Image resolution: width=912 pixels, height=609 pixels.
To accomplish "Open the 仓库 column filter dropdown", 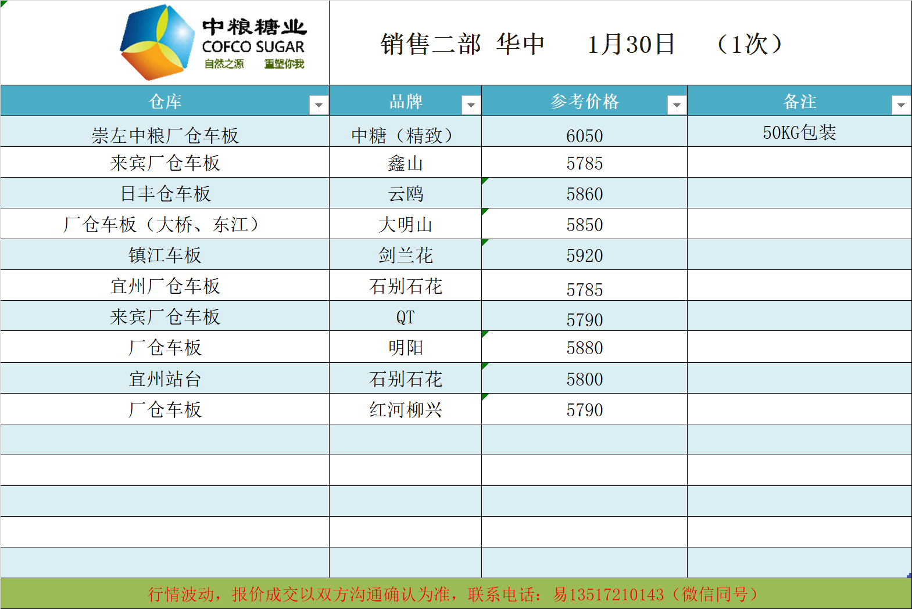I will click(x=319, y=105).
